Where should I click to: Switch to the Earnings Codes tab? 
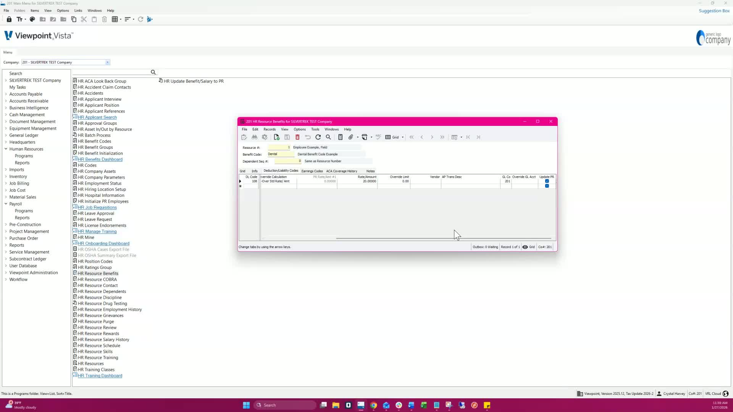pos(312,171)
